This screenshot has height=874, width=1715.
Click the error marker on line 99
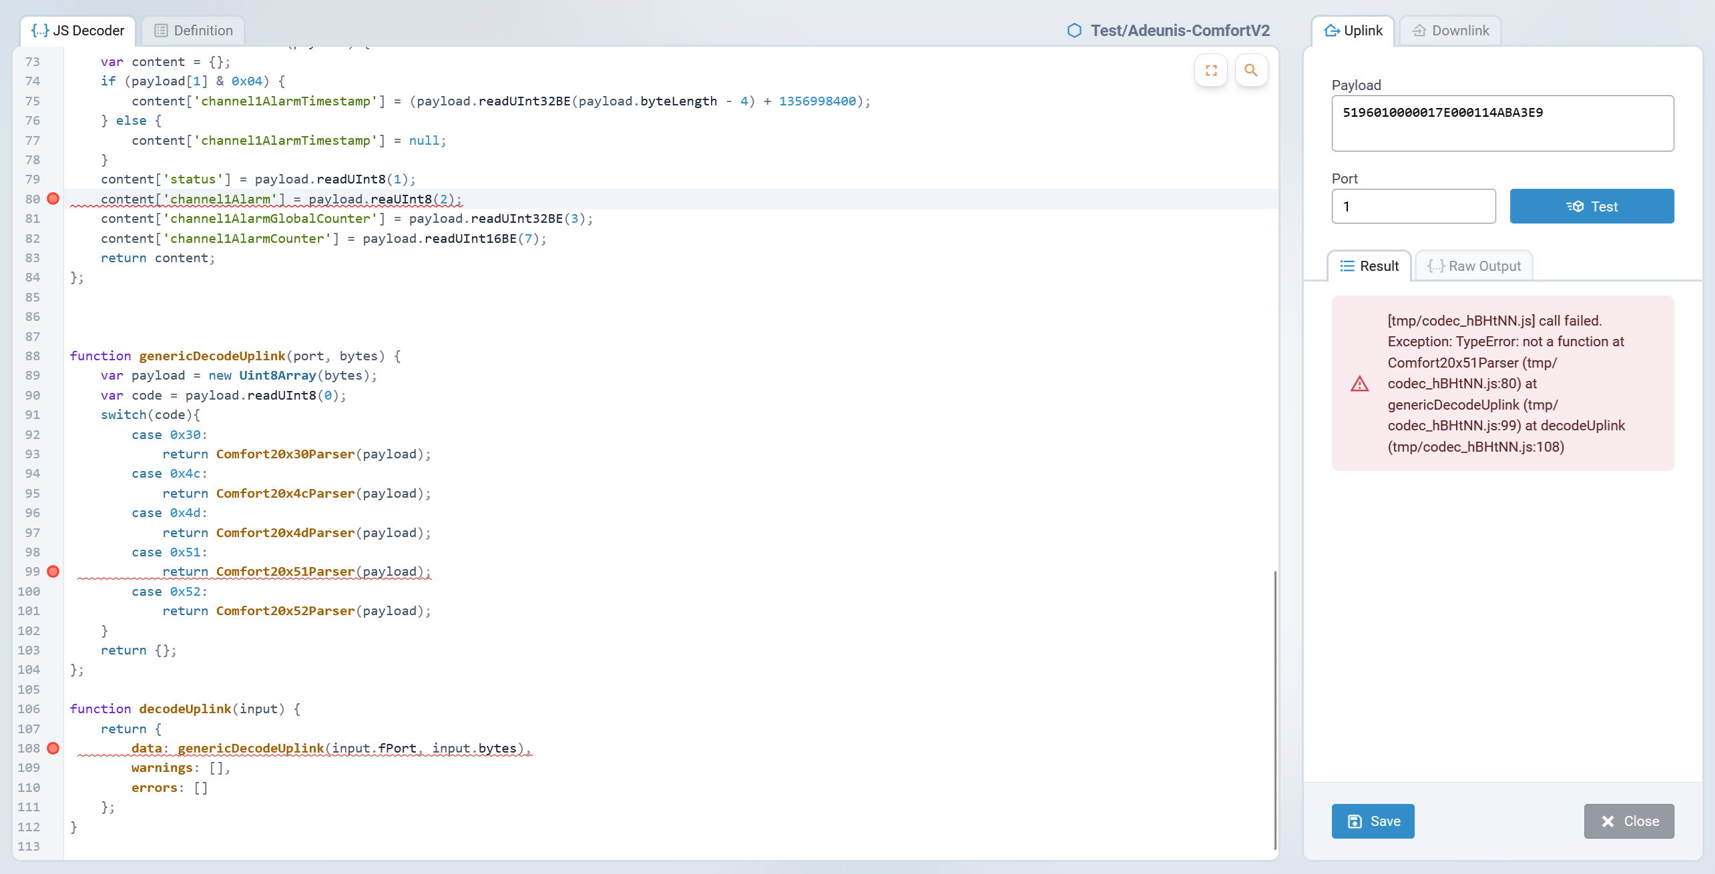53,572
